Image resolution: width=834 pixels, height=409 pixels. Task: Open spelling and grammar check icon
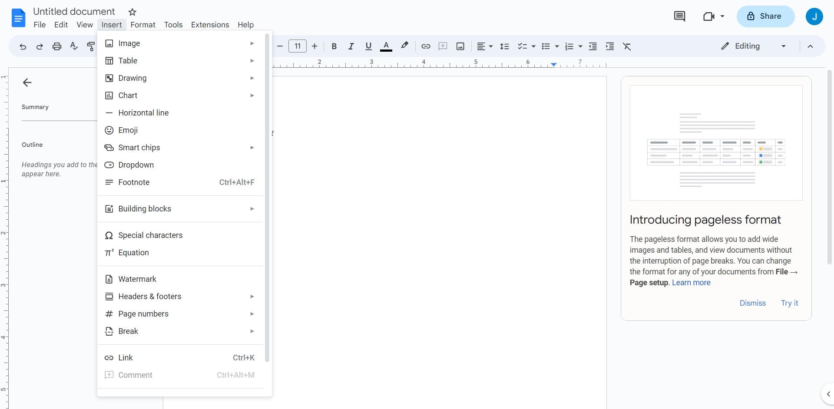(73, 46)
